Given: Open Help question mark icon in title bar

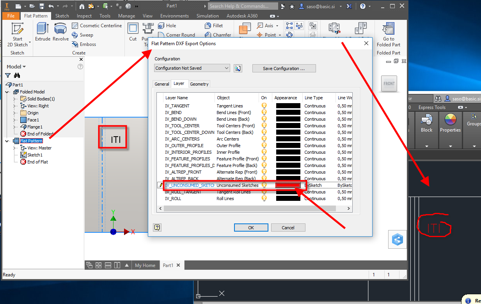Looking at the screenshot, I should 363,6.
